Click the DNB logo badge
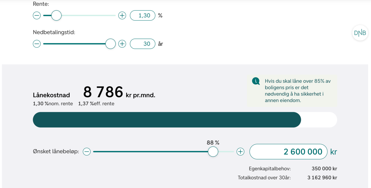 360,33
